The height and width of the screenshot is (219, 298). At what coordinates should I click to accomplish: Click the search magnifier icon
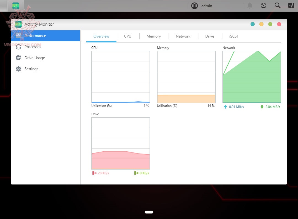(x=278, y=6)
